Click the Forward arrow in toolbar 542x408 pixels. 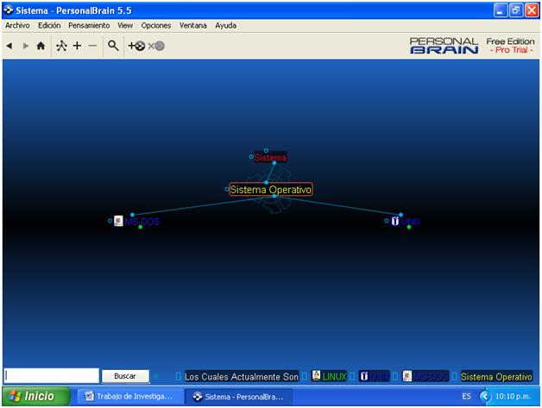[x=25, y=46]
